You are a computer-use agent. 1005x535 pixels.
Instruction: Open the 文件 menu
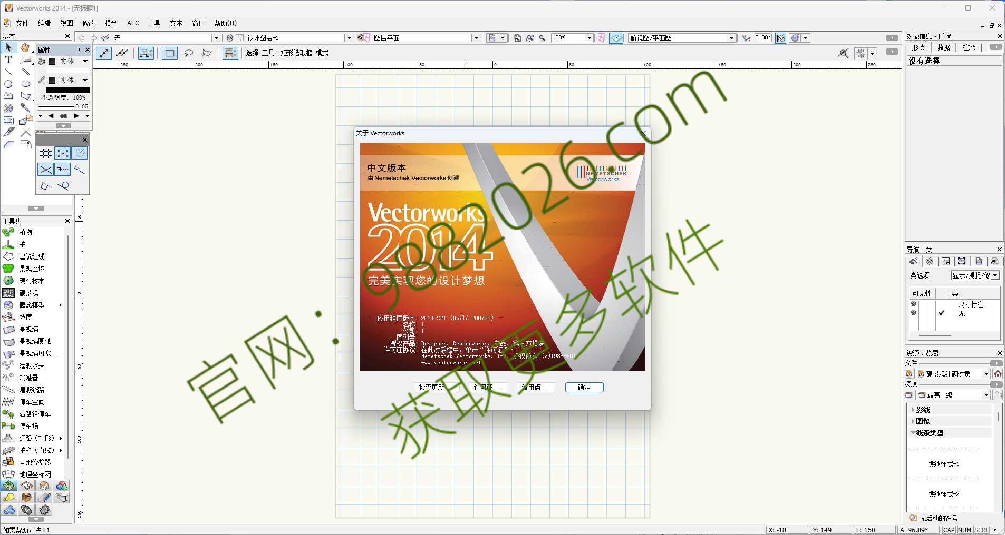(22, 23)
